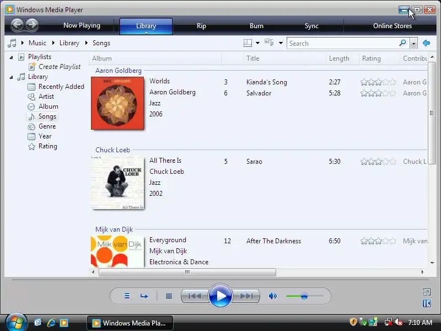The width and height of the screenshot is (441, 331).
Task: Toggle repeat mode
Action: 144,296
